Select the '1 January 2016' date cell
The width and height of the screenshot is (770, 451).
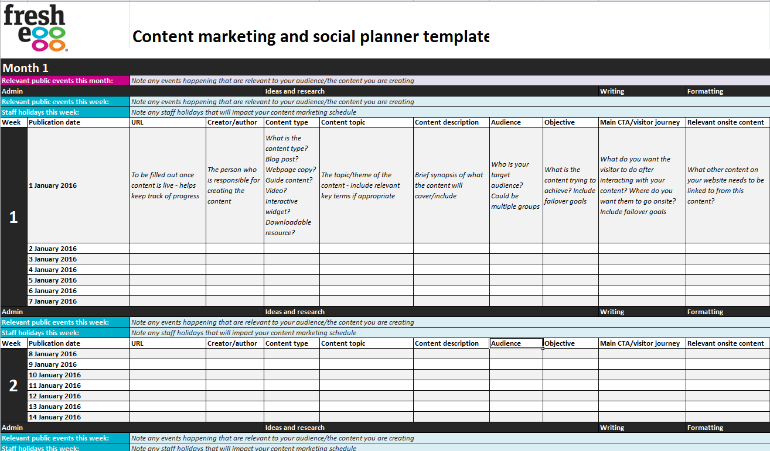click(79, 185)
